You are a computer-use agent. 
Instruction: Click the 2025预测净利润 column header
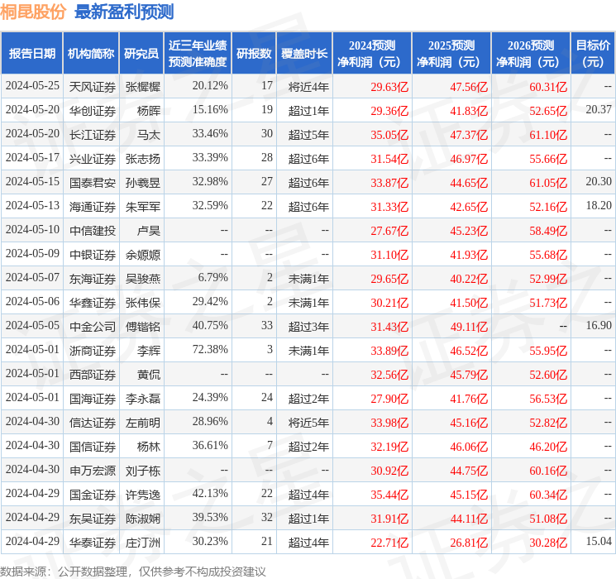coord(451,54)
